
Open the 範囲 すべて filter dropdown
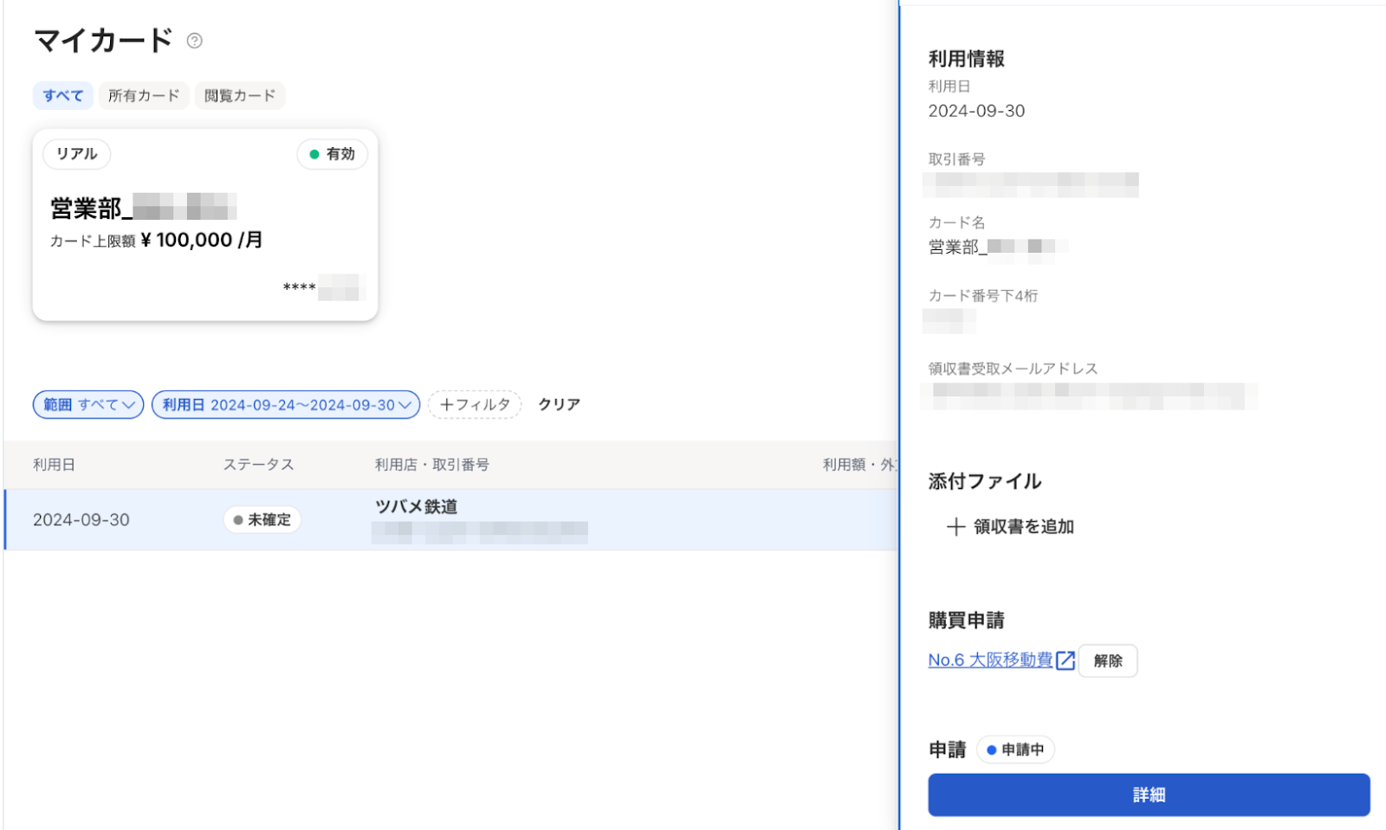(88, 404)
